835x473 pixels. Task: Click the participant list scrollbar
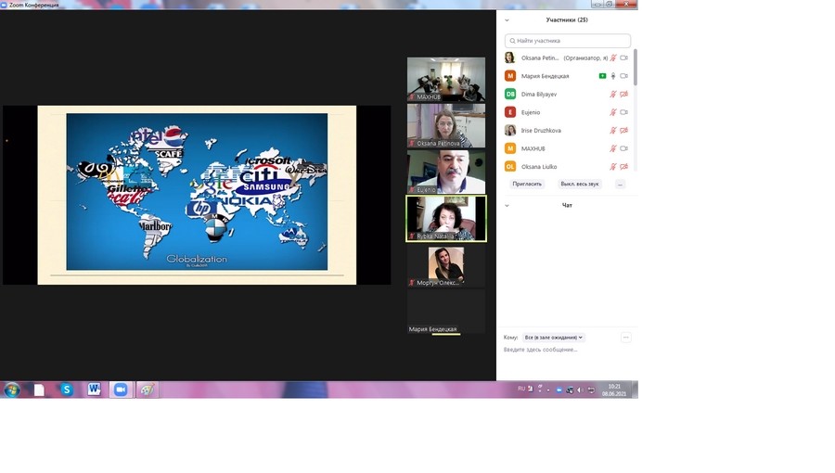coord(636,67)
